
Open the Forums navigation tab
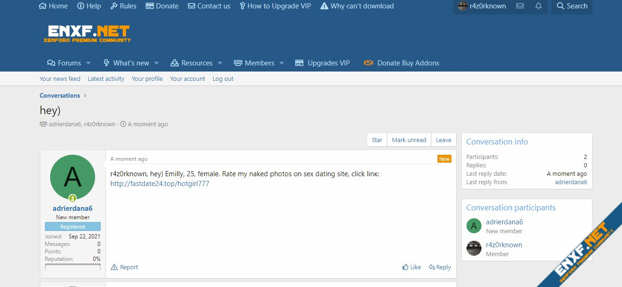pos(64,63)
